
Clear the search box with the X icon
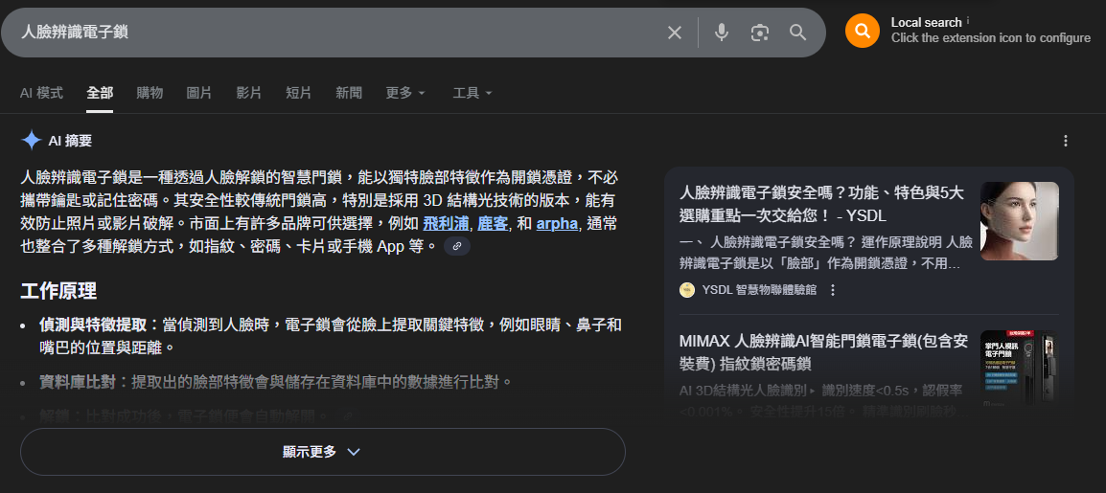point(675,33)
